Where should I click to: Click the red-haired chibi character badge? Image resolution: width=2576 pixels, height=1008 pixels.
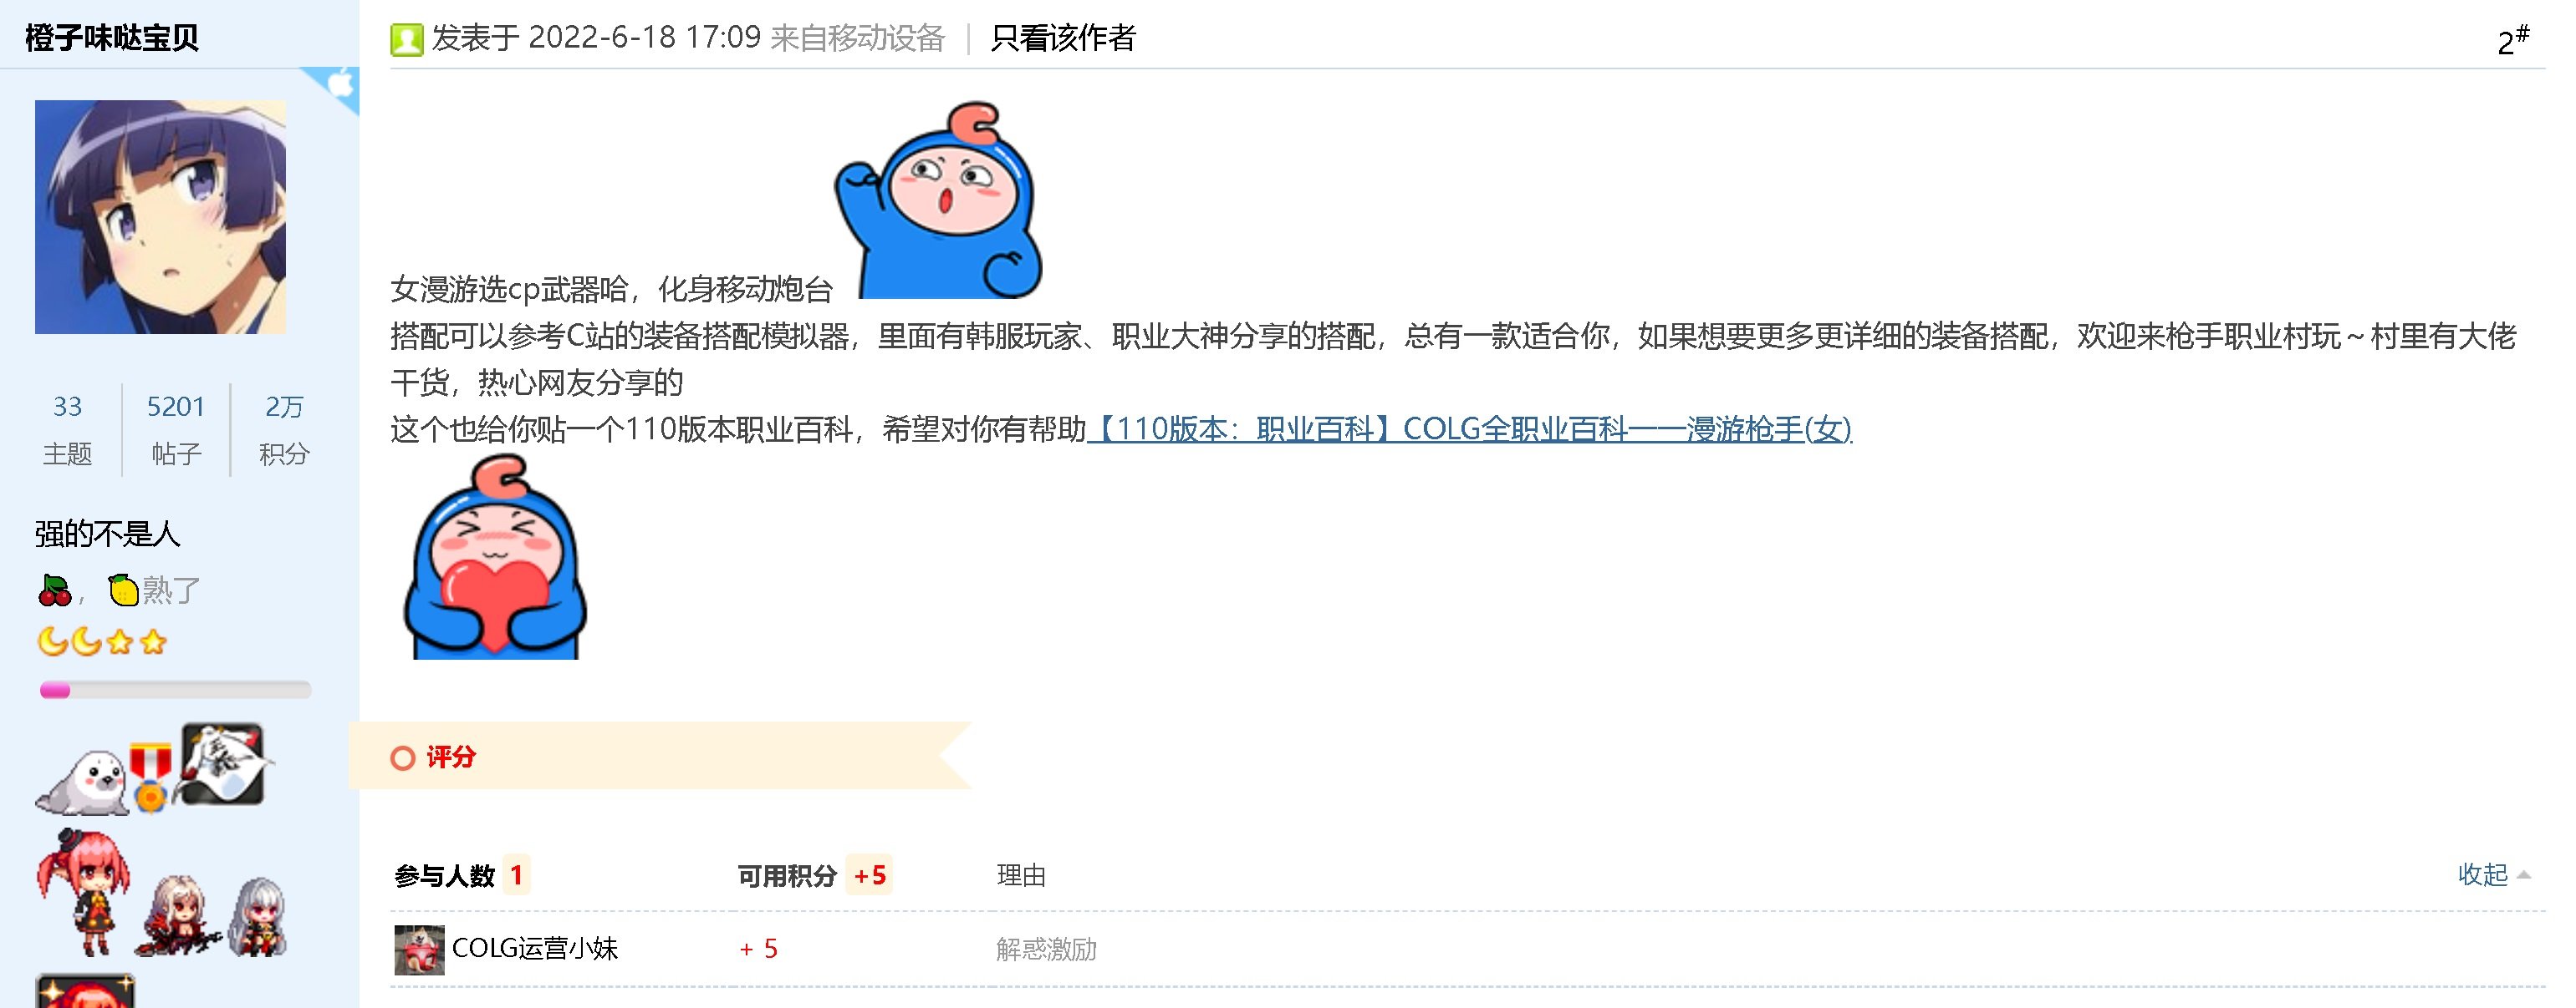[x=85, y=891]
